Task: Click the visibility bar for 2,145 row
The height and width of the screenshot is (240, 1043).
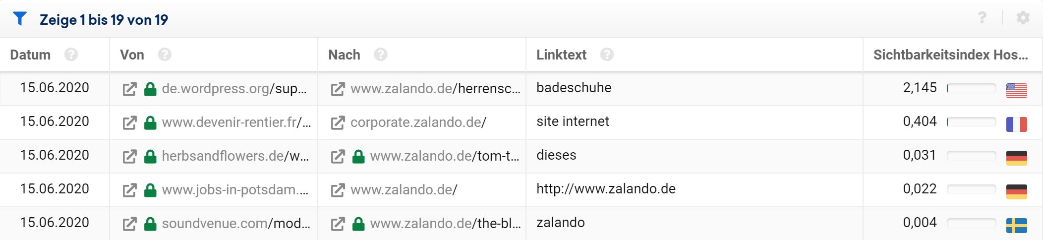Action: 971,88
